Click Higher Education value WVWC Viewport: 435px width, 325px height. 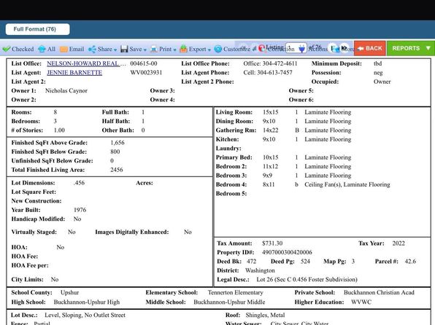[x=361, y=302]
